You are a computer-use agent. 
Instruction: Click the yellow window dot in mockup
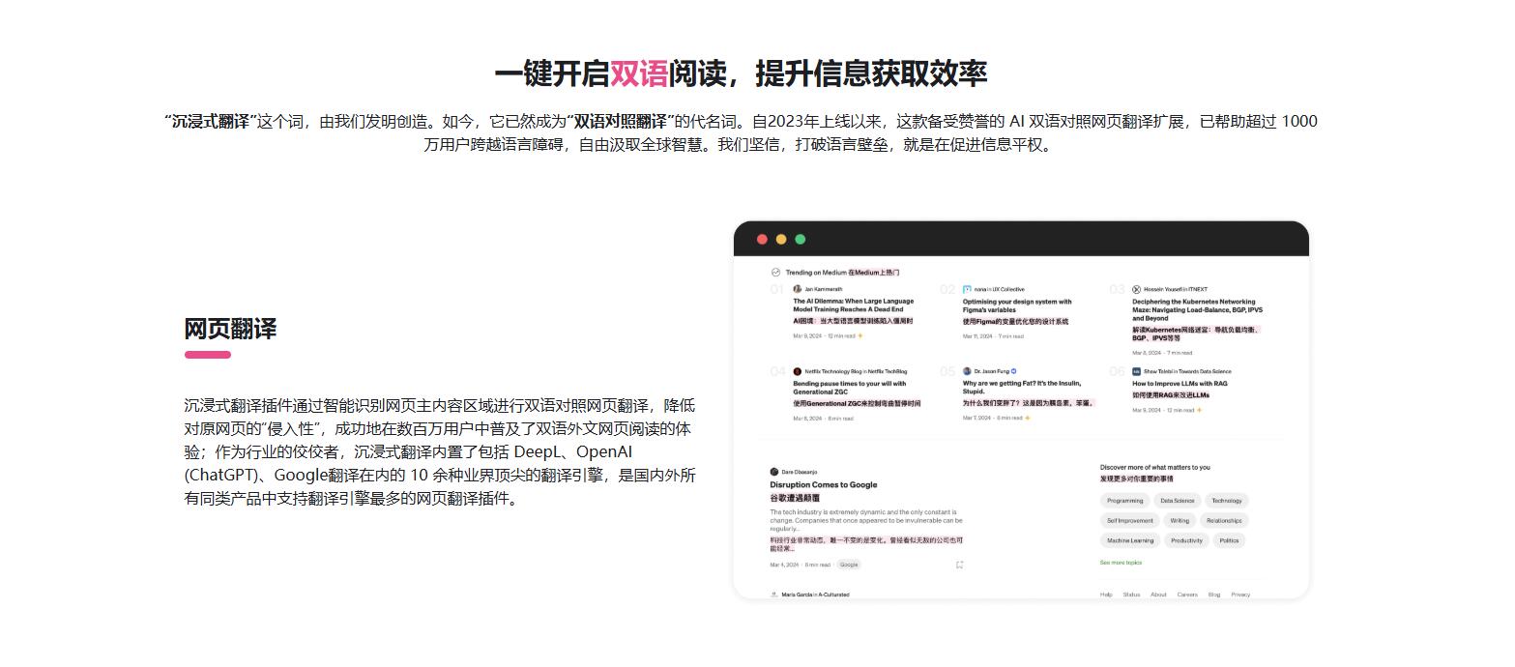tap(781, 240)
